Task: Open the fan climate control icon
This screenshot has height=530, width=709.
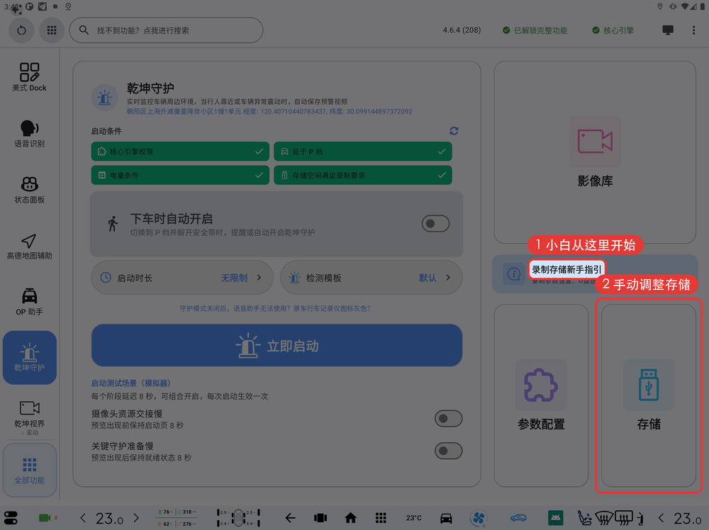Action: point(479,518)
